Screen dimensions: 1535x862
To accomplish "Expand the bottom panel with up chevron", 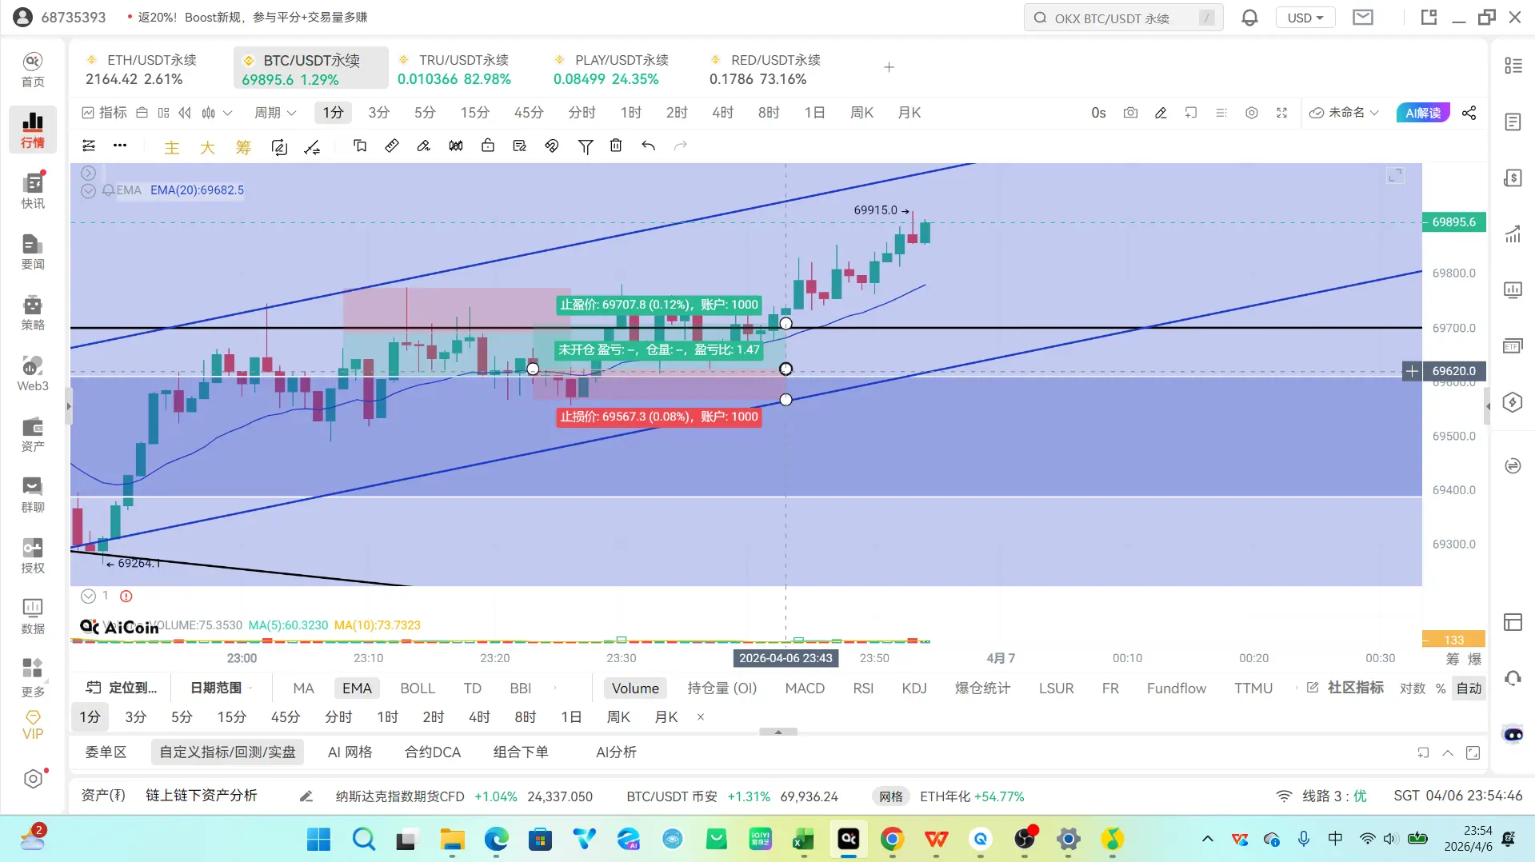I will click(1447, 752).
